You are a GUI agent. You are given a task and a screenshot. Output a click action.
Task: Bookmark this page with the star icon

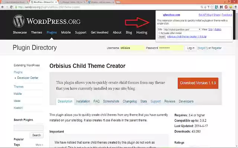coord(212,7)
